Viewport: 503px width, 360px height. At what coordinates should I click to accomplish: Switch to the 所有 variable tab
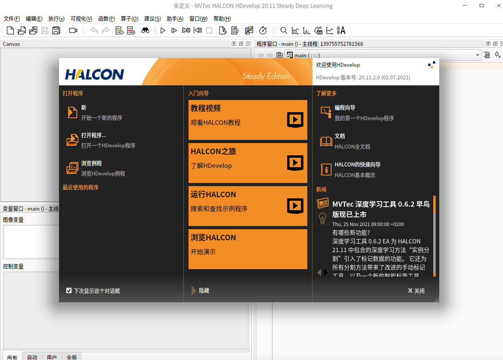12,356
